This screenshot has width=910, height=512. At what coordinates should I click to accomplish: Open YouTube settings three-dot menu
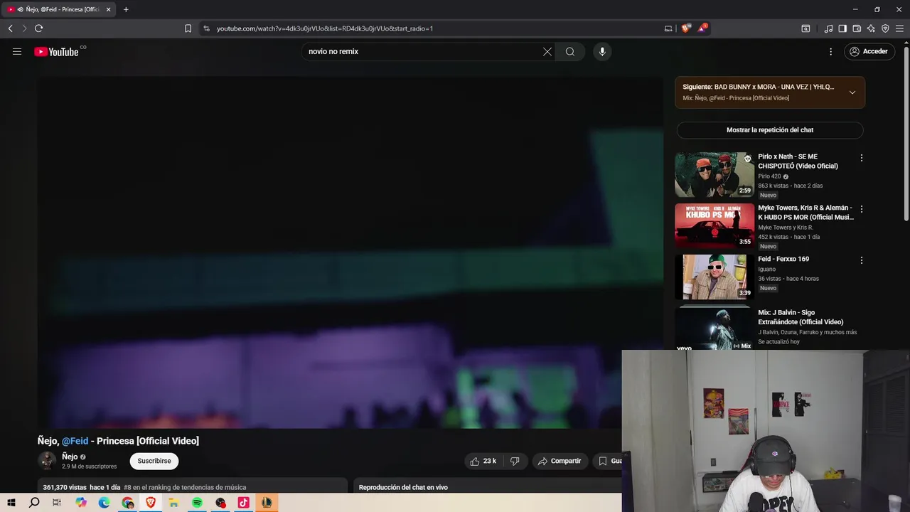[830, 51]
